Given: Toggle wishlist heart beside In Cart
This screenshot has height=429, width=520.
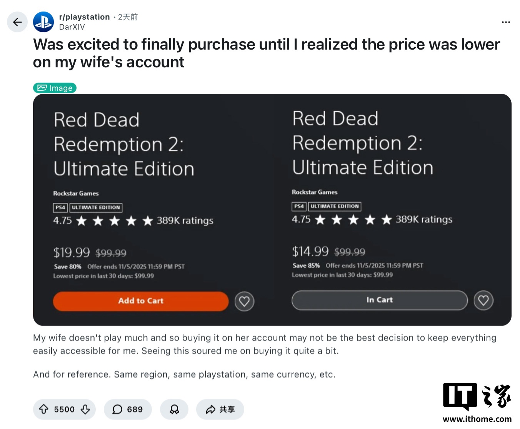Looking at the screenshot, I should coord(483,300).
